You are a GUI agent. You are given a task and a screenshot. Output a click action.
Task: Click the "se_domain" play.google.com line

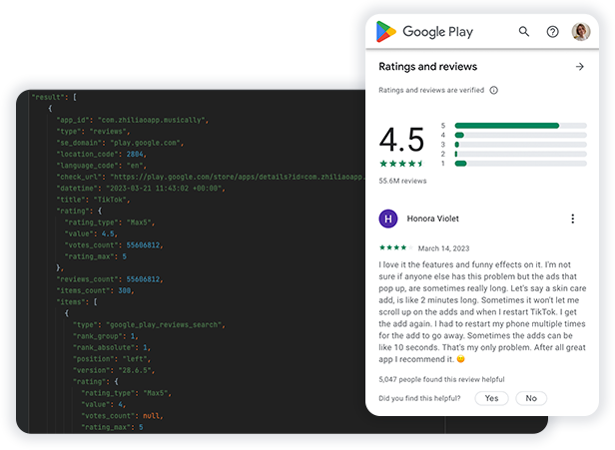pyautogui.click(x=120, y=143)
